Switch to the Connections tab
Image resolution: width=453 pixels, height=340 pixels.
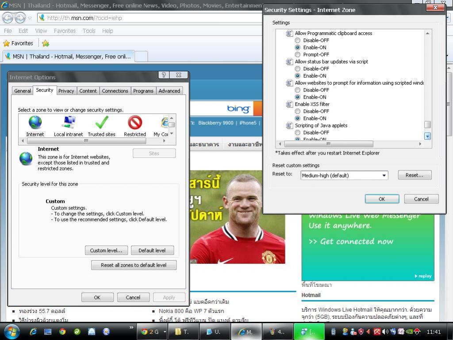pos(115,91)
